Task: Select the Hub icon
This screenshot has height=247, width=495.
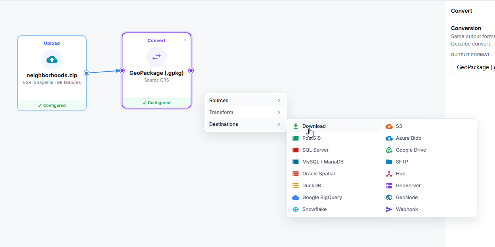Action: point(389,174)
